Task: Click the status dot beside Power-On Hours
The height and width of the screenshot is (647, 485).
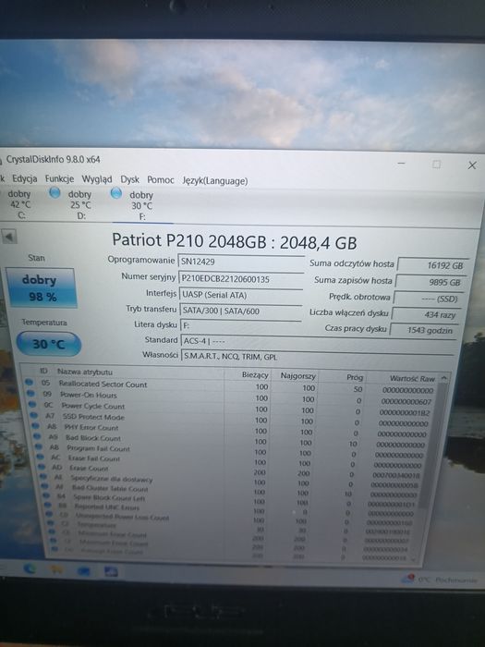Action: point(30,393)
